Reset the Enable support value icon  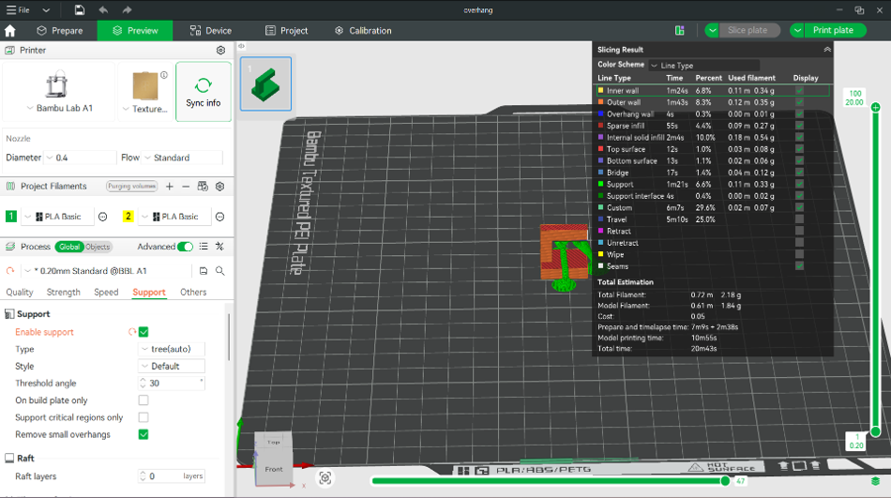pyautogui.click(x=132, y=332)
